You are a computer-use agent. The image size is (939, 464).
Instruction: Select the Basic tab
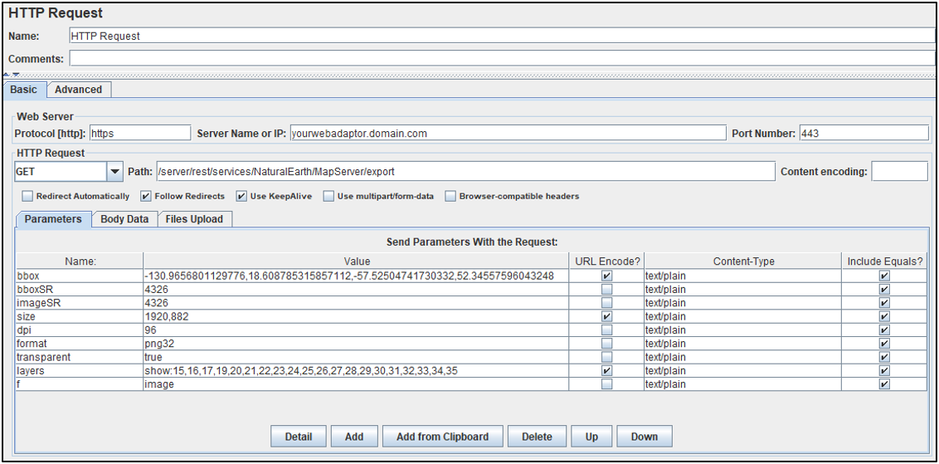click(25, 90)
